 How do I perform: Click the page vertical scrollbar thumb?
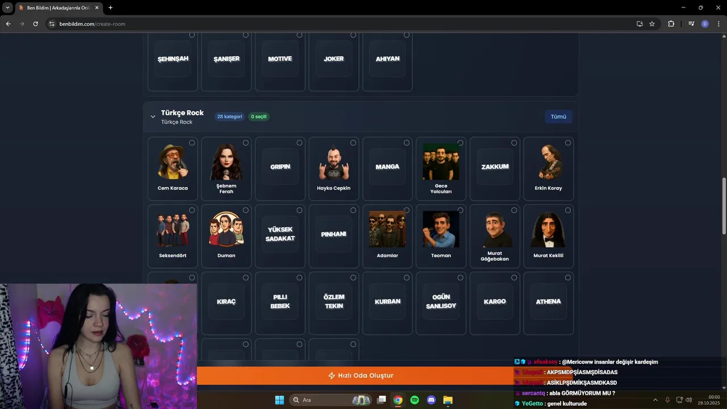(724, 206)
